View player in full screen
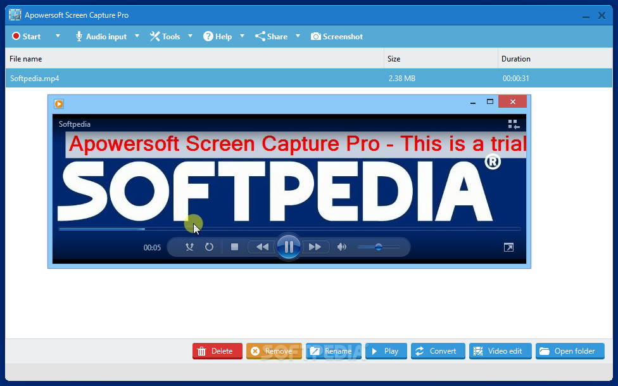 (508, 247)
